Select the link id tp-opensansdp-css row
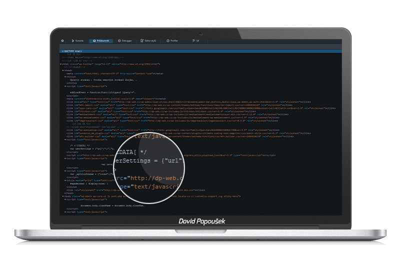 173,130
